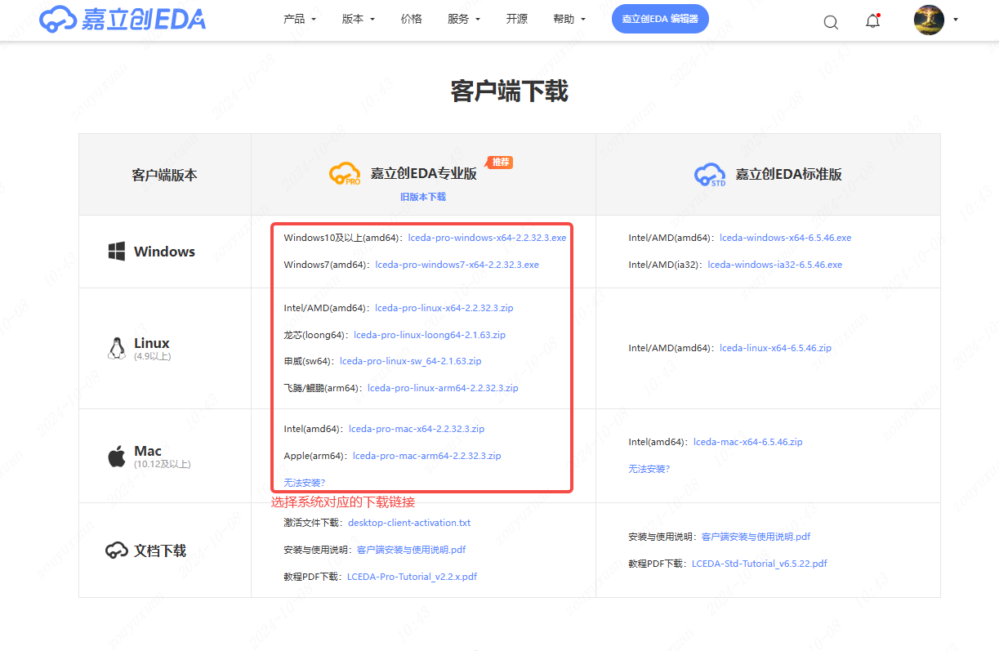This screenshot has width=999, height=651.
Task: Download lceda-pro-linux-loong64-2.1.63.zip
Action: pos(430,335)
